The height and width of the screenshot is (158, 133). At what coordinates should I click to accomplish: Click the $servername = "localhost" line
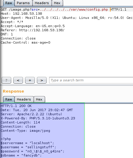point(27,143)
